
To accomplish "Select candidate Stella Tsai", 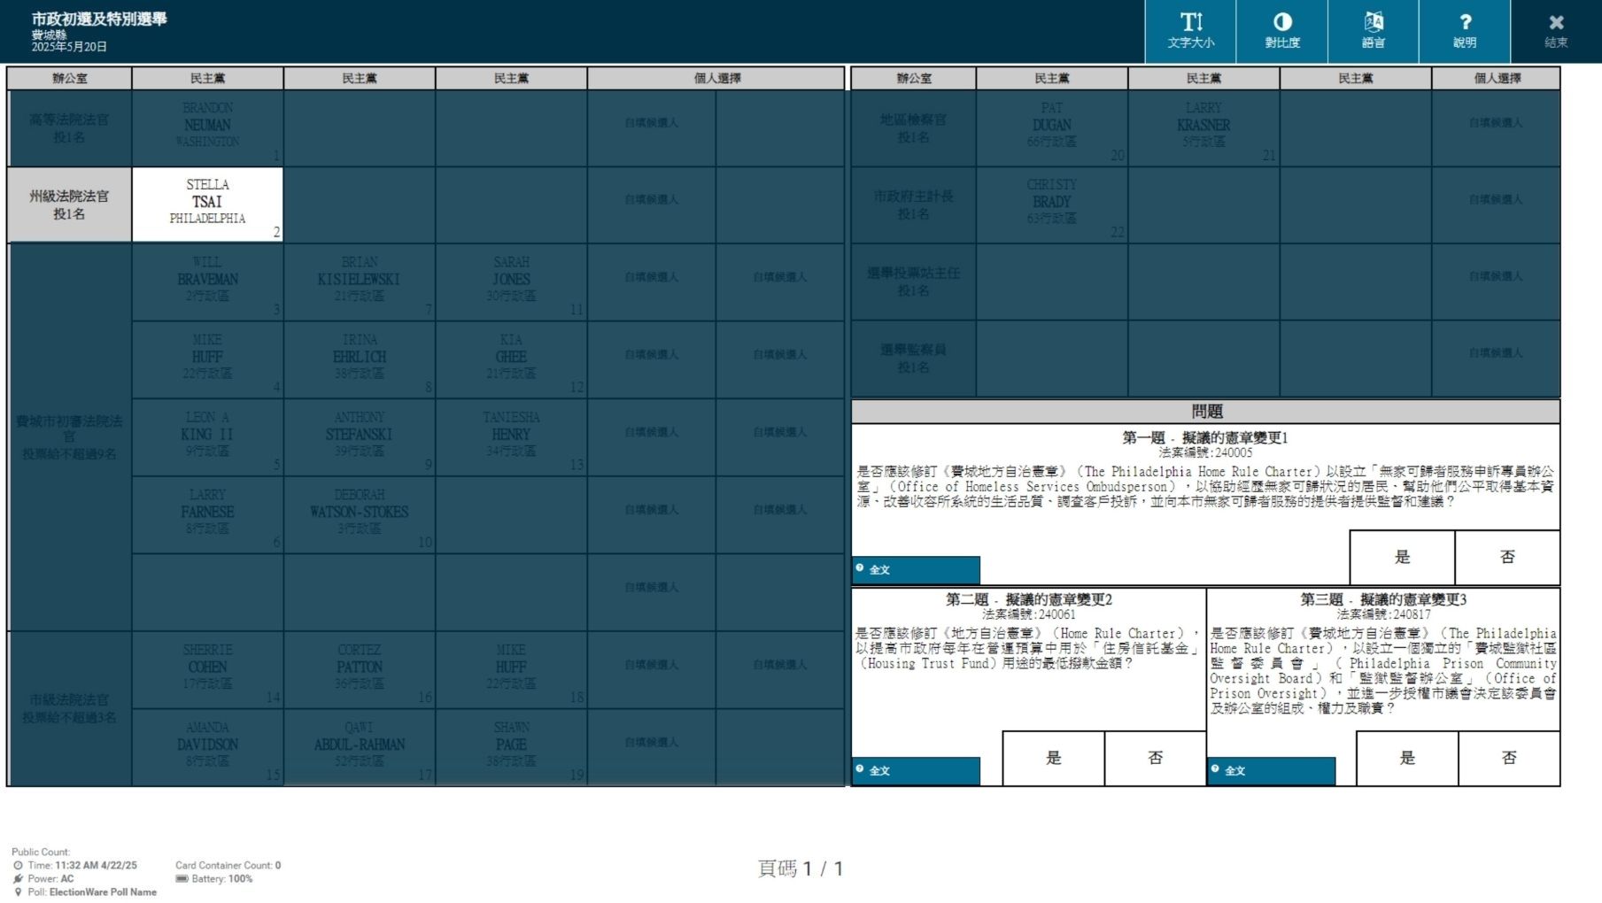I will 207,204.
